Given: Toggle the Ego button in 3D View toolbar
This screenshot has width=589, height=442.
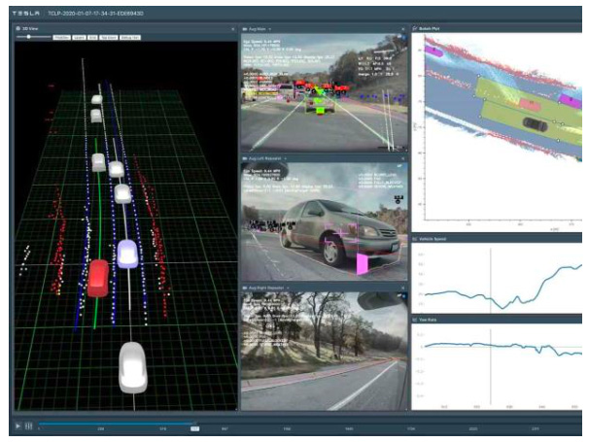Looking at the screenshot, I should tap(92, 36).
